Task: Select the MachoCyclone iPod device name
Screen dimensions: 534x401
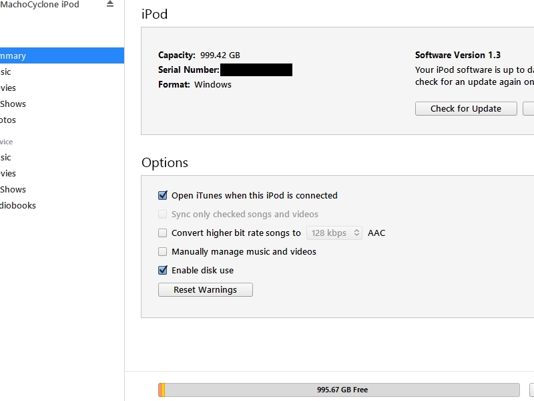Action: pos(40,5)
